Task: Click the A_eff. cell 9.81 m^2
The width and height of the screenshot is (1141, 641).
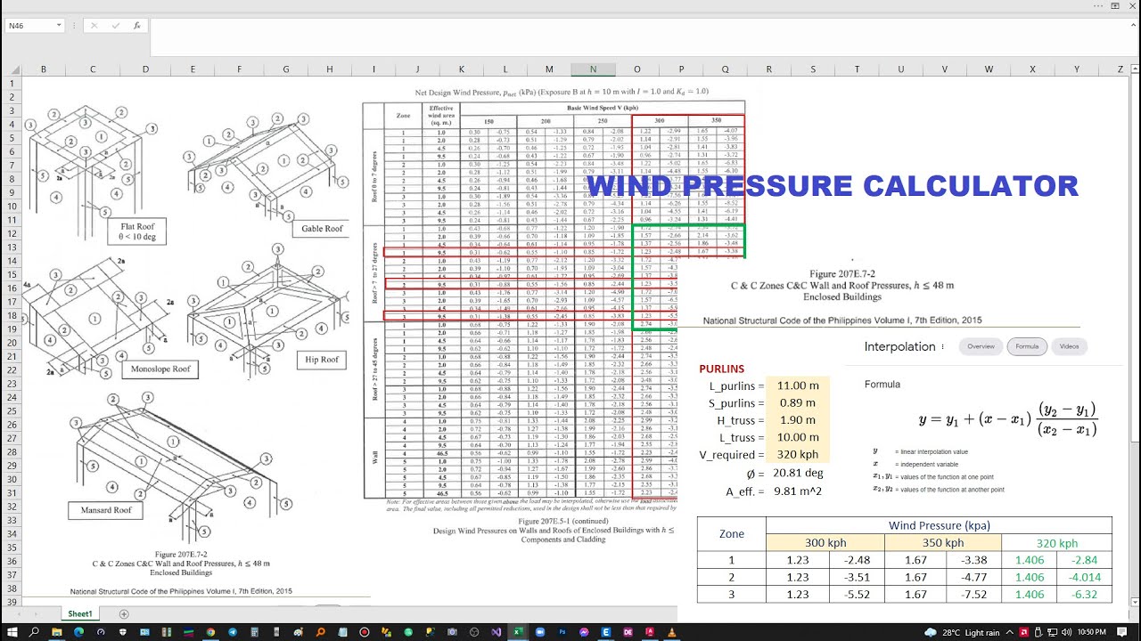Action: pyautogui.click(x=798, y=491)
